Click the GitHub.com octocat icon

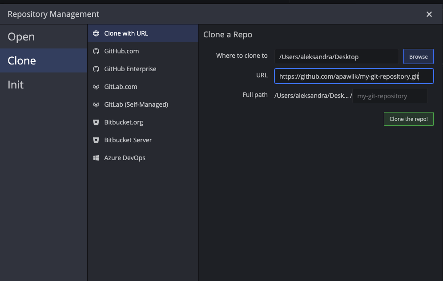[x=96, y=51]
